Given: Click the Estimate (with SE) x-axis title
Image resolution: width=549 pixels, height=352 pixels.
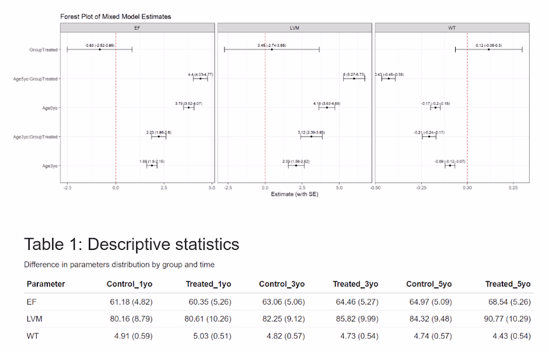Looking at the screenshot, I should pos(295,194).
